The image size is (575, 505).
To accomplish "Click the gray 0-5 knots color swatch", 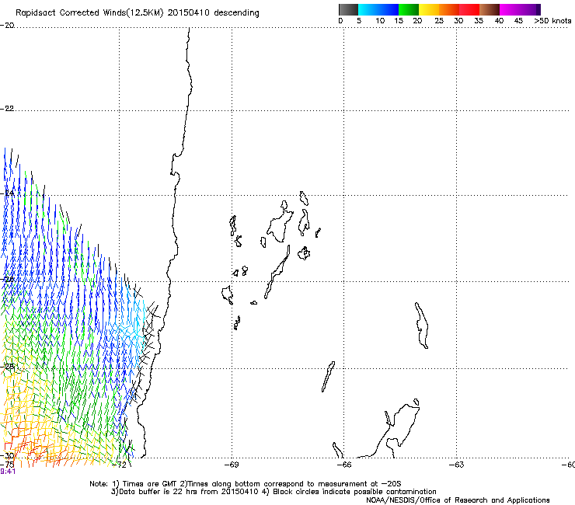I will tap(348, 9).
